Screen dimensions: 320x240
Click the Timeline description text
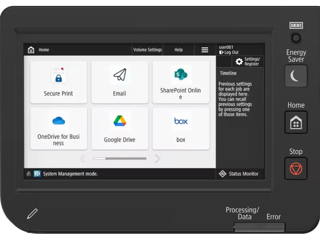235,99
